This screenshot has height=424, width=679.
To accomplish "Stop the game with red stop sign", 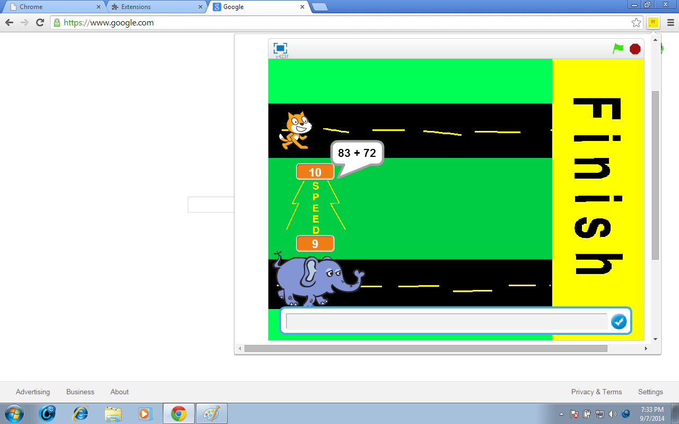I will [635, 49].
